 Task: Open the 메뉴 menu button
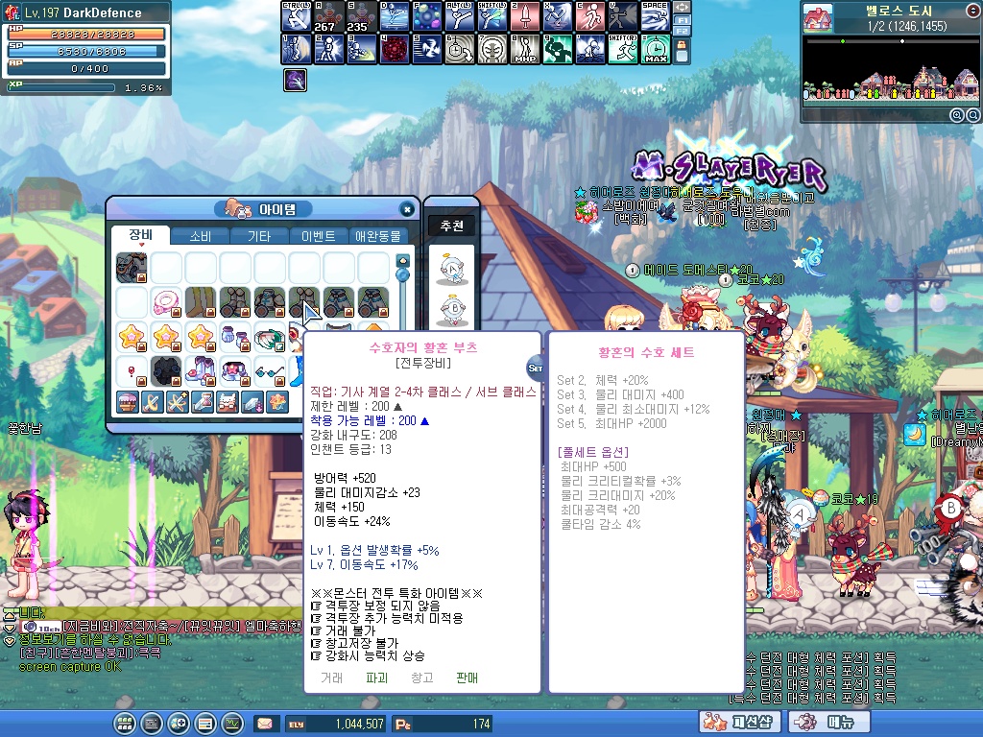tap(828, 722)
